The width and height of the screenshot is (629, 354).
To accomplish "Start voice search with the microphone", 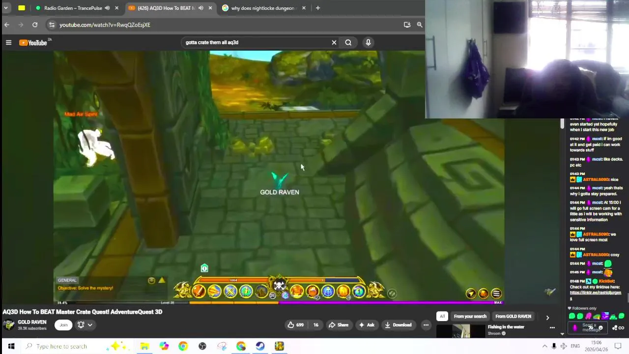I will click(x=368, y=42).
